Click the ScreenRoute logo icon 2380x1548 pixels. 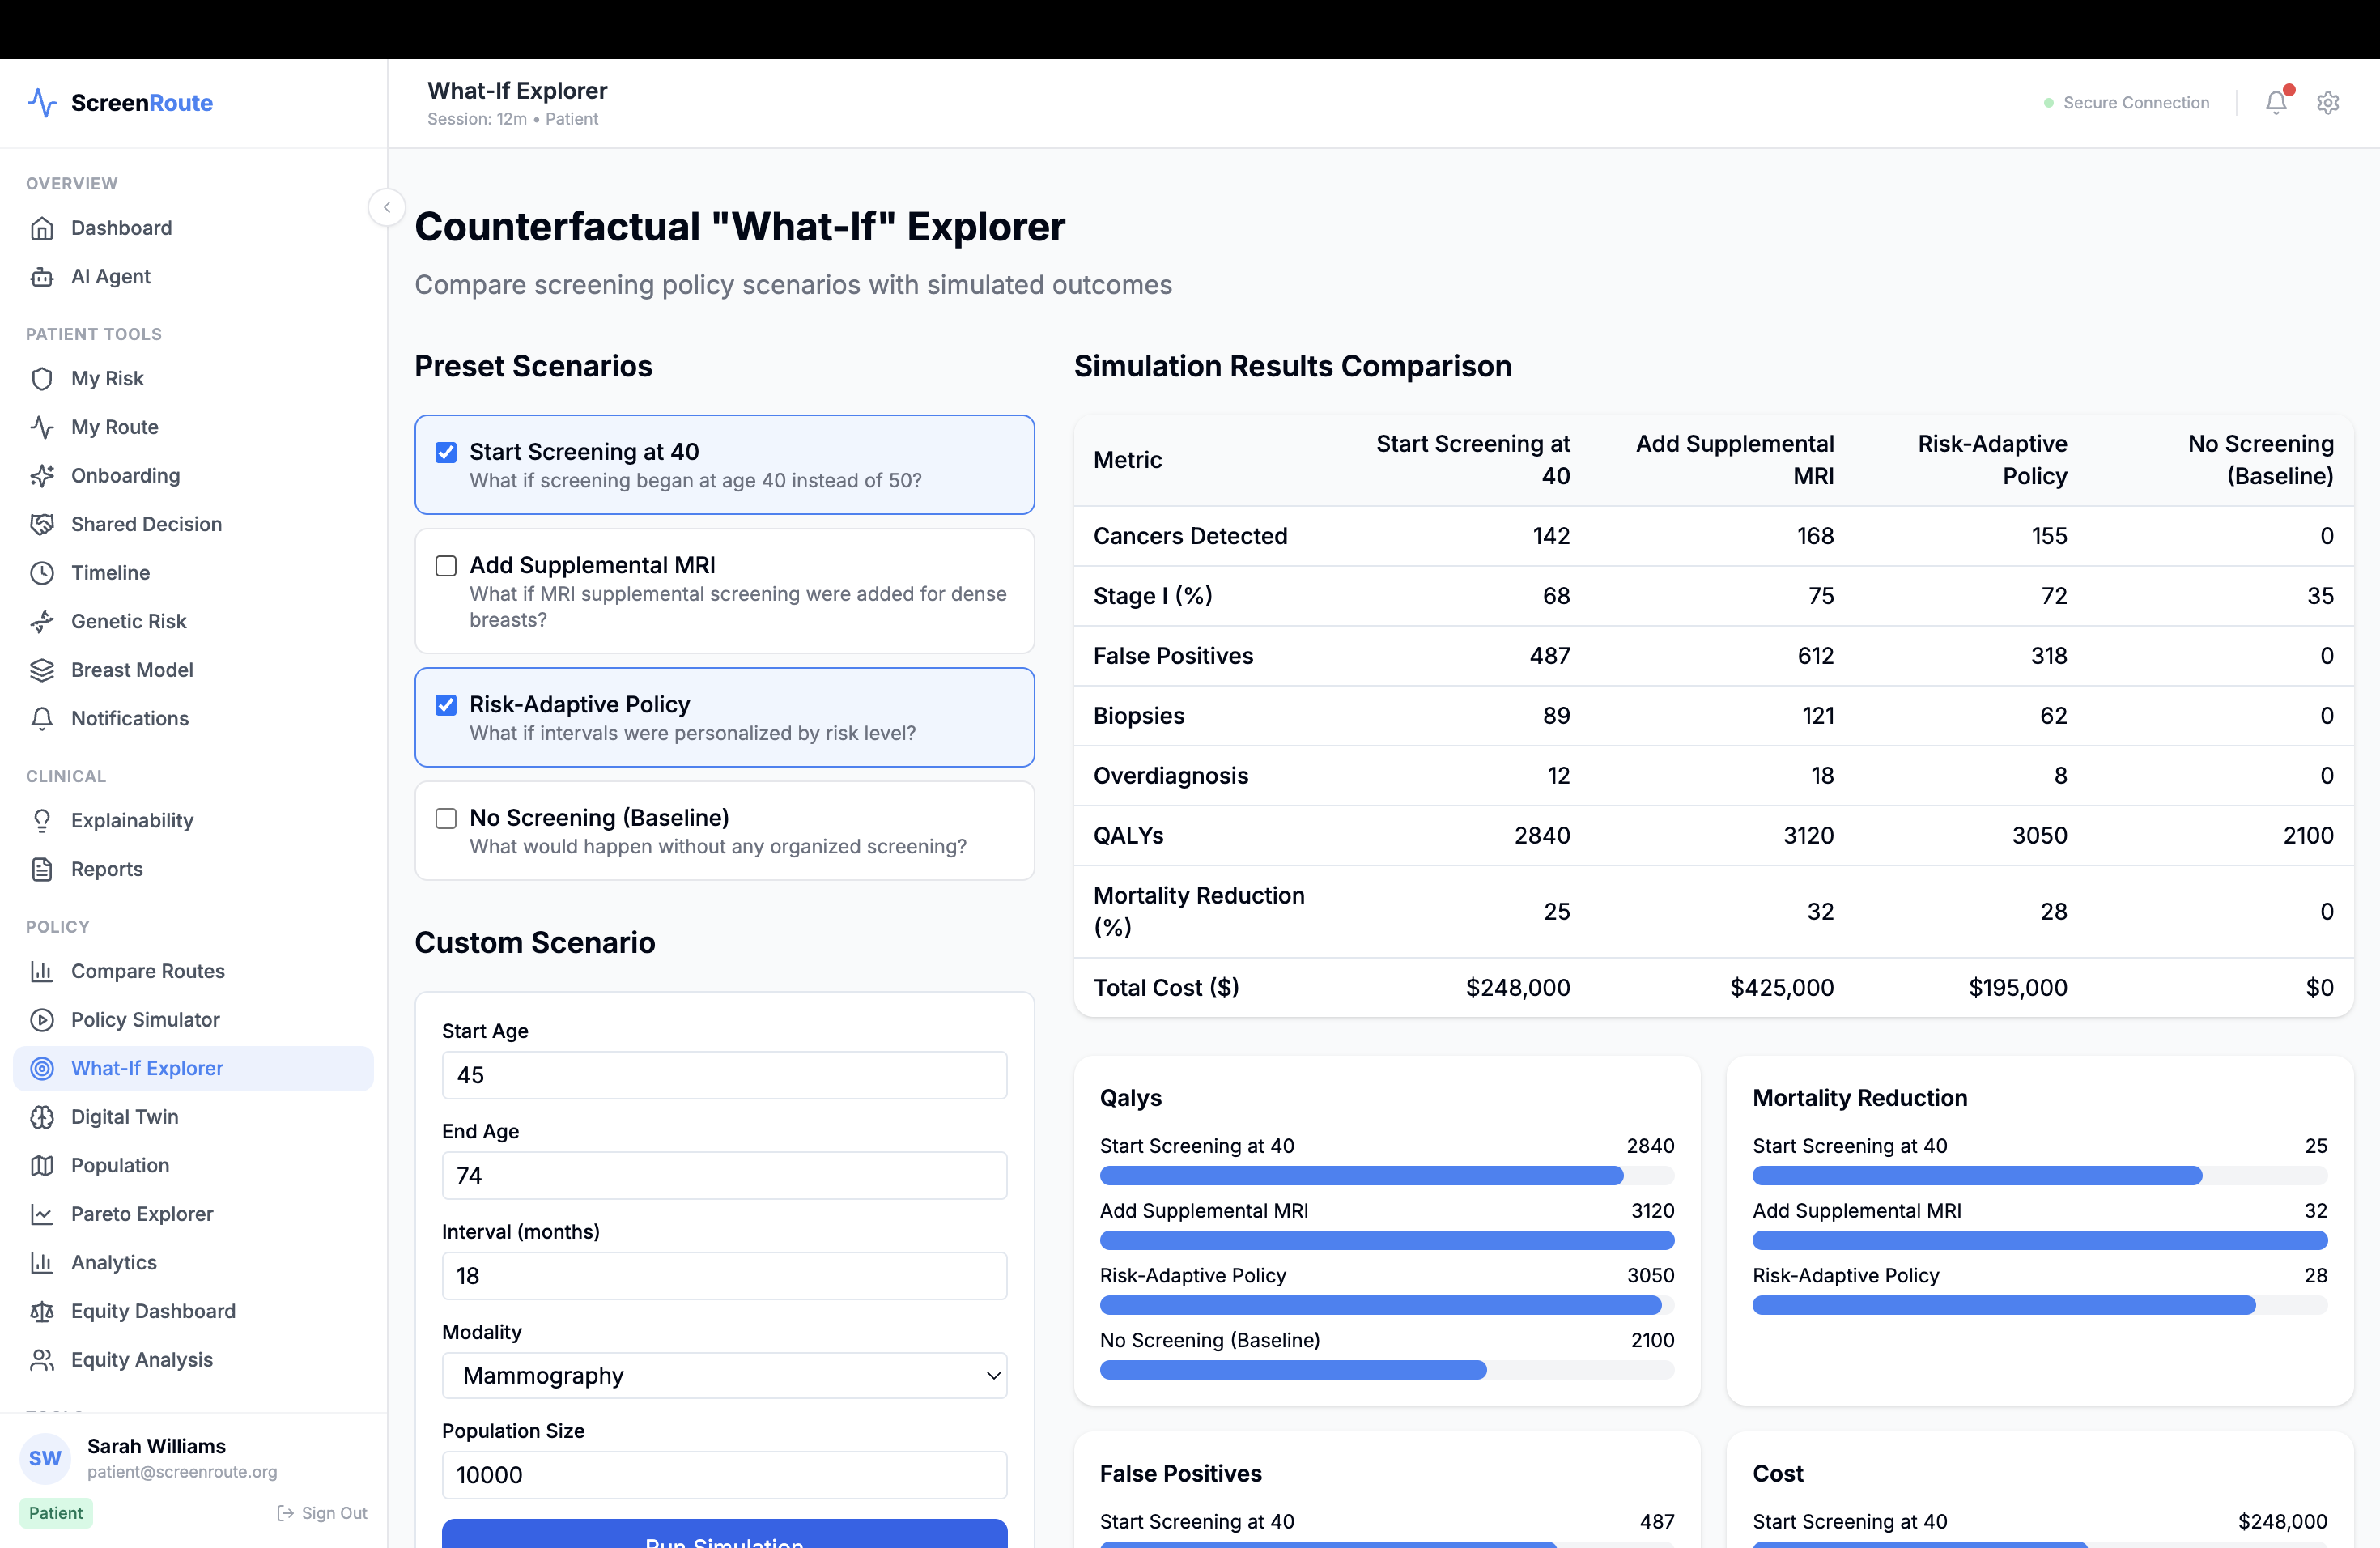point(42,103)
